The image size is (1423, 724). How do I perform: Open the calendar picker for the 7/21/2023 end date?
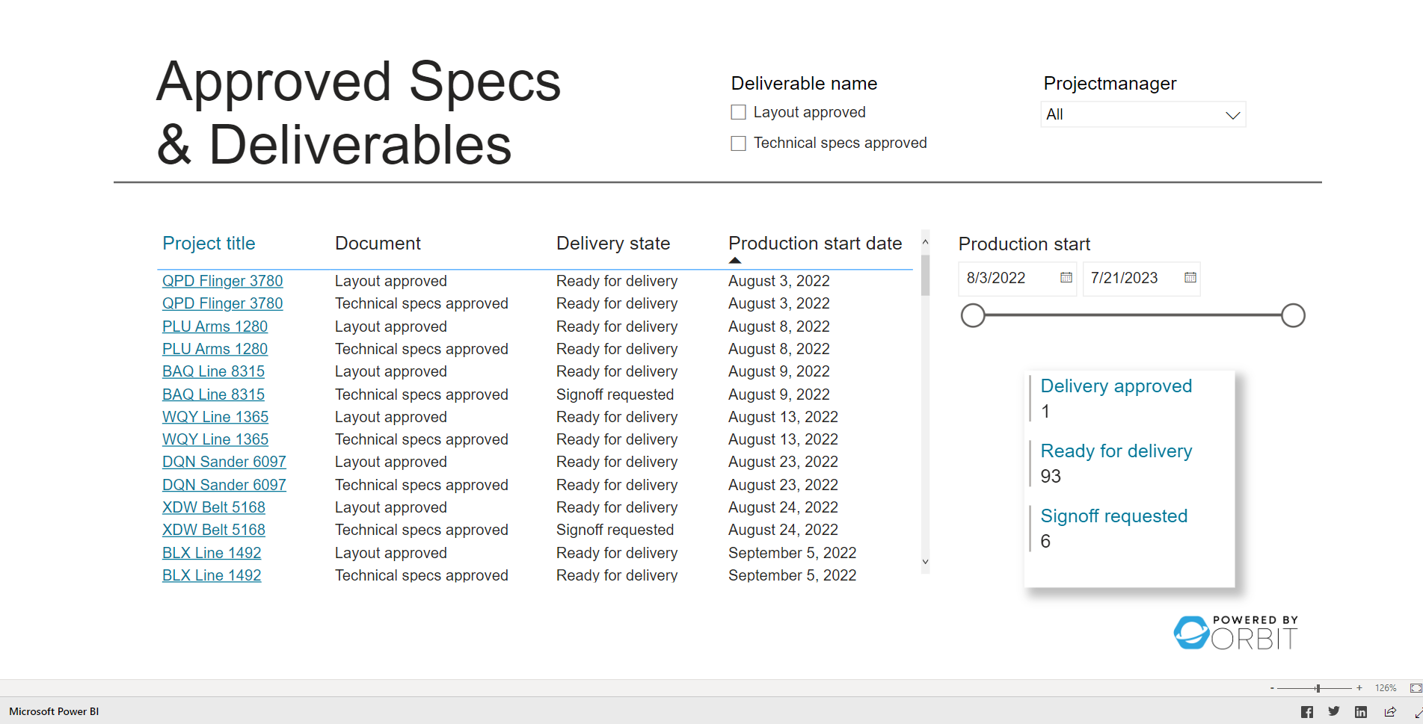(x=1190, y=277)
